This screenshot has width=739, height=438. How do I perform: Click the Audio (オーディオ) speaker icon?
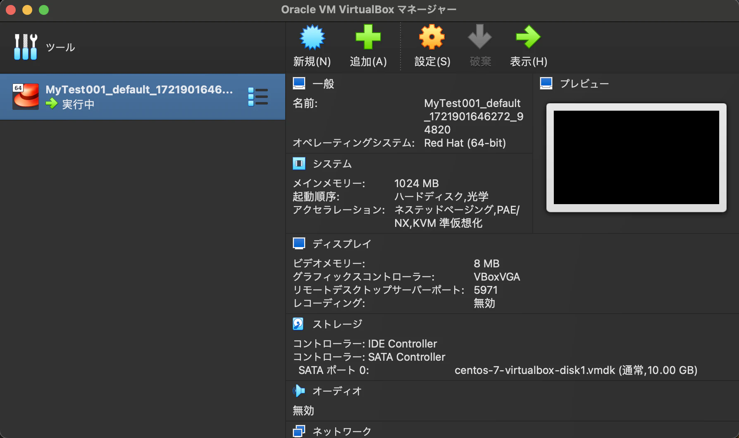pos(298,391)
